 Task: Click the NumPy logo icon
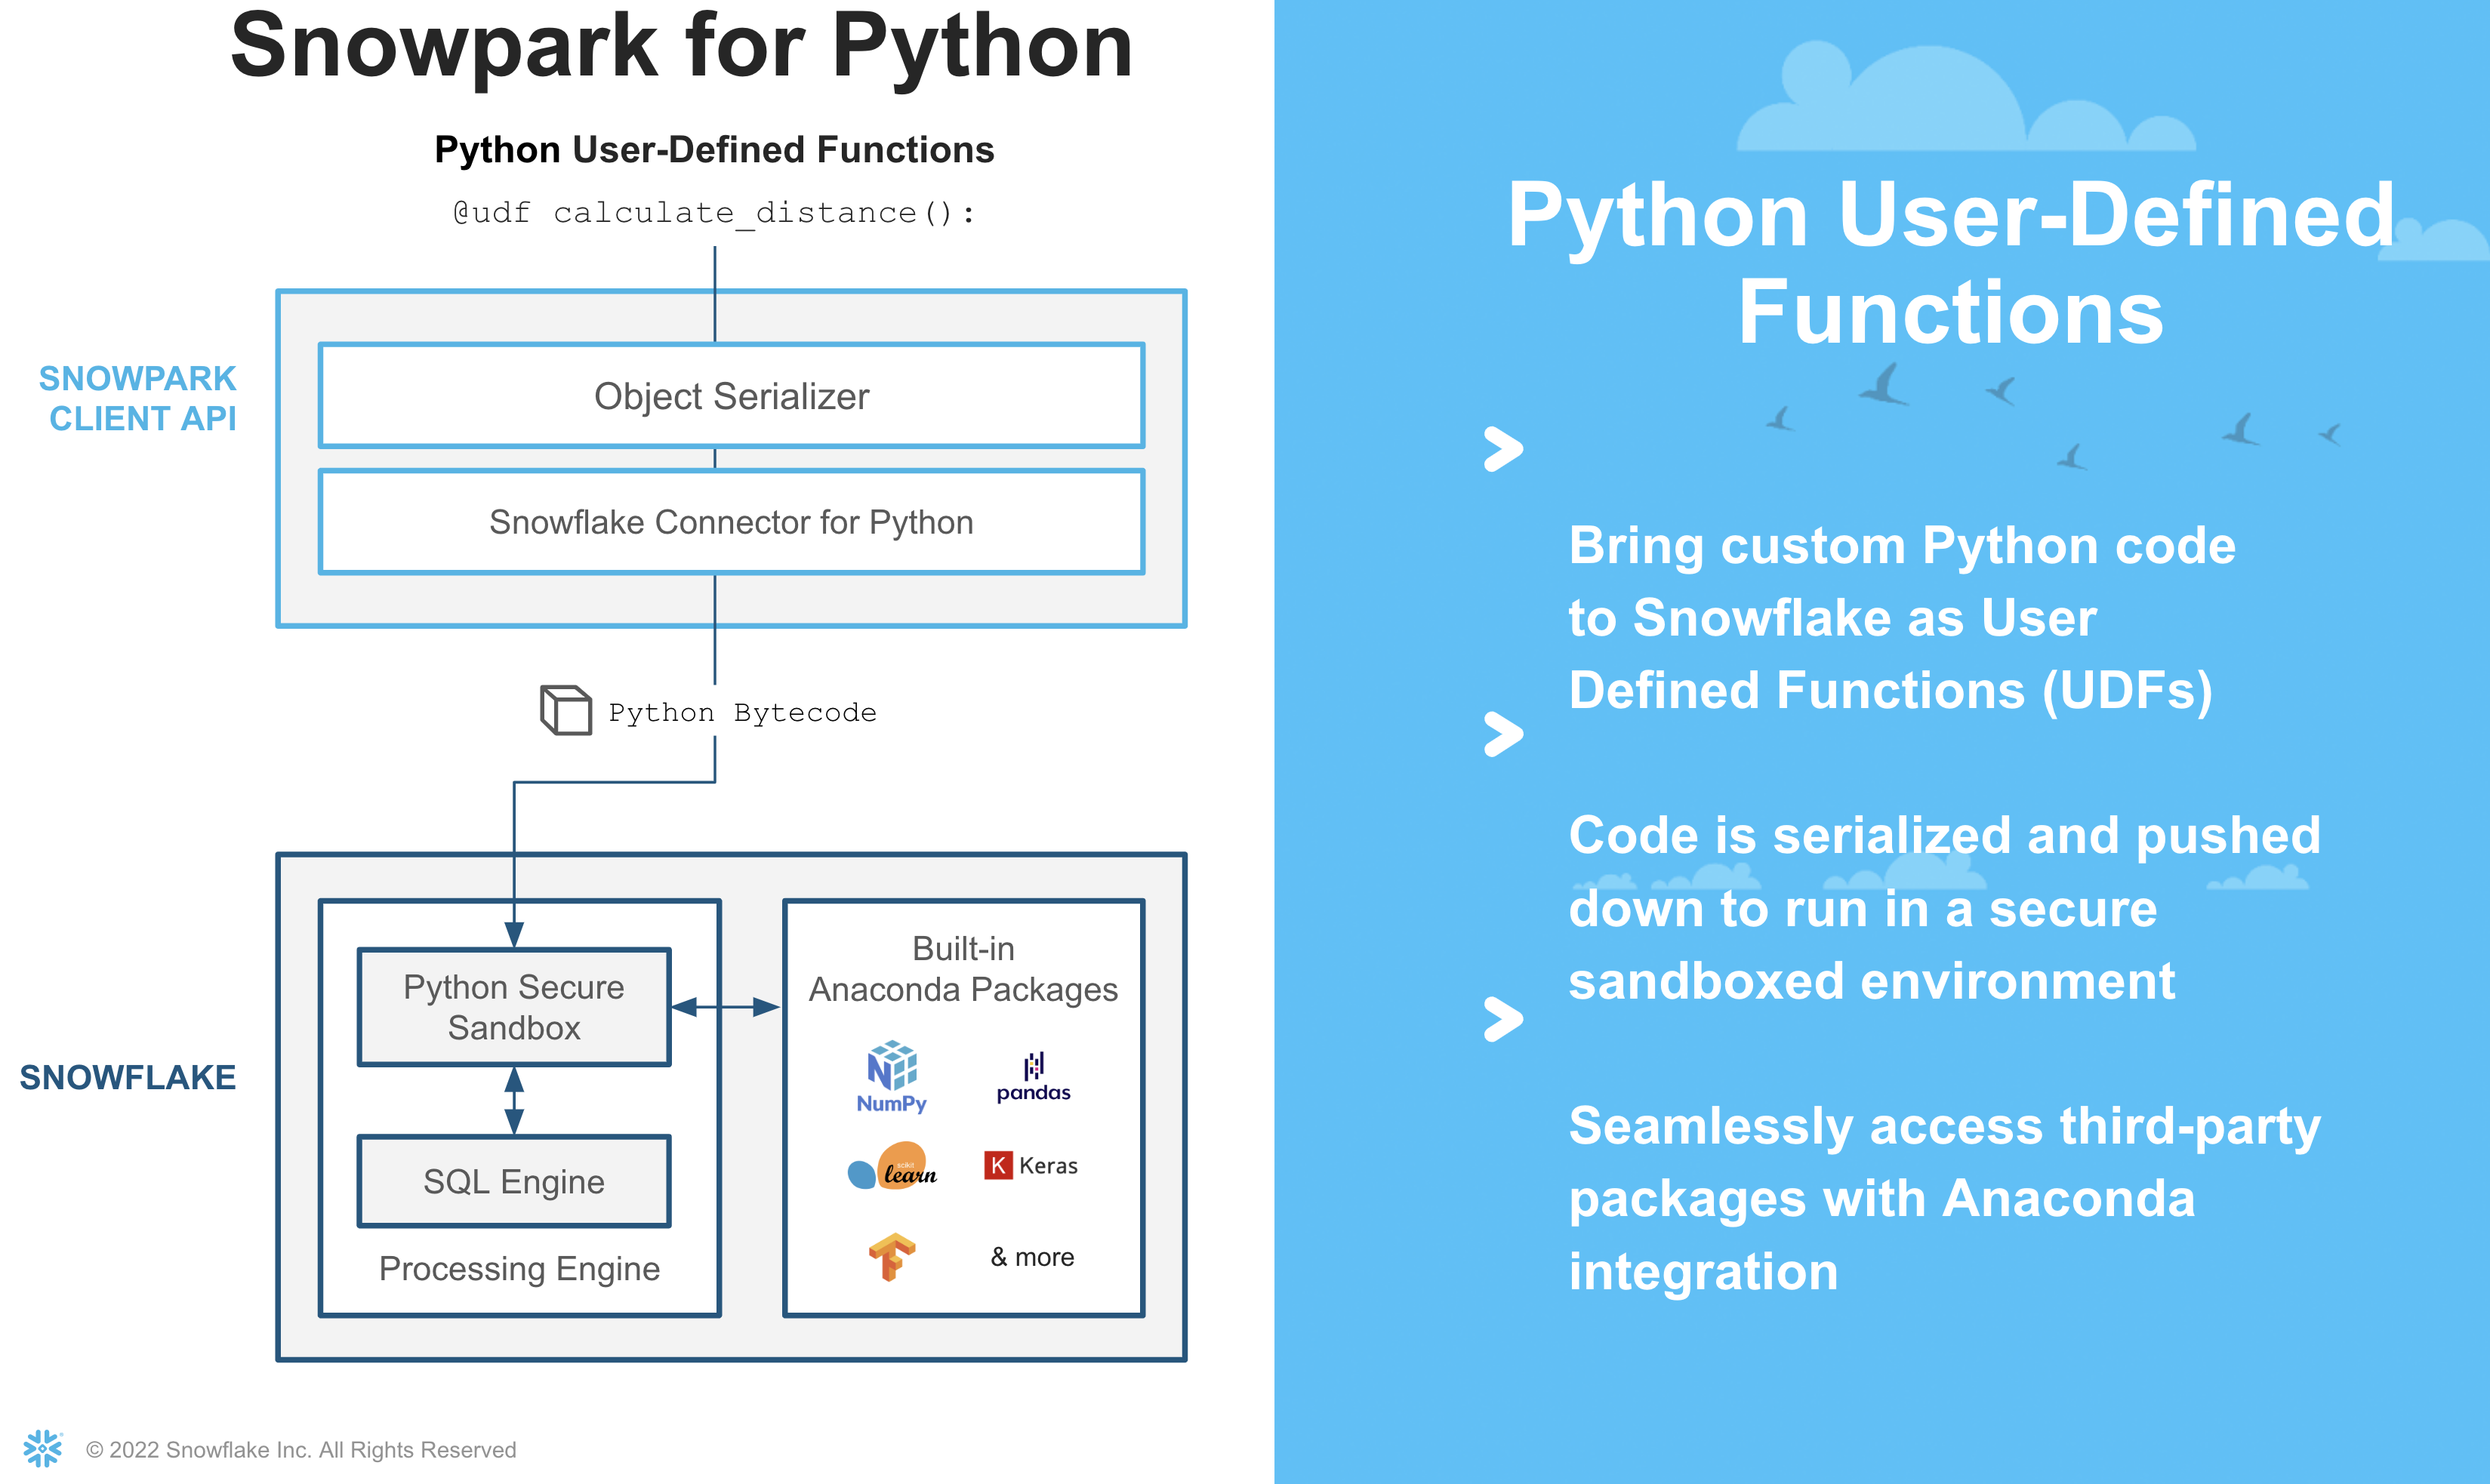pos(891,1076)
